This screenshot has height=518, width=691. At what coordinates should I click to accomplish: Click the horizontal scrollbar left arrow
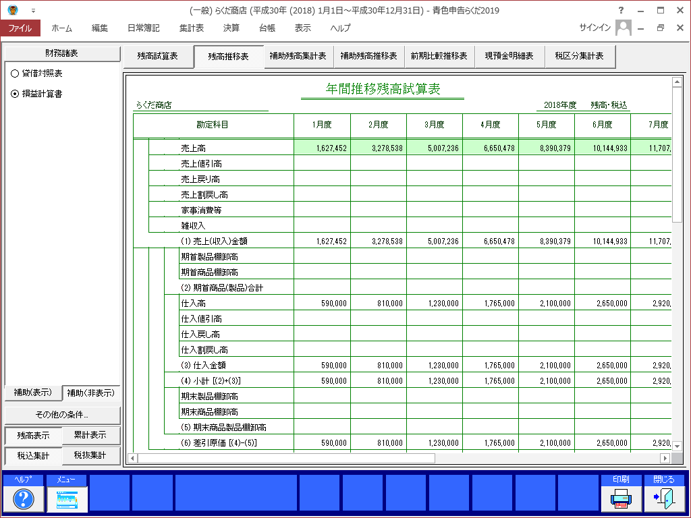point(132,458)
